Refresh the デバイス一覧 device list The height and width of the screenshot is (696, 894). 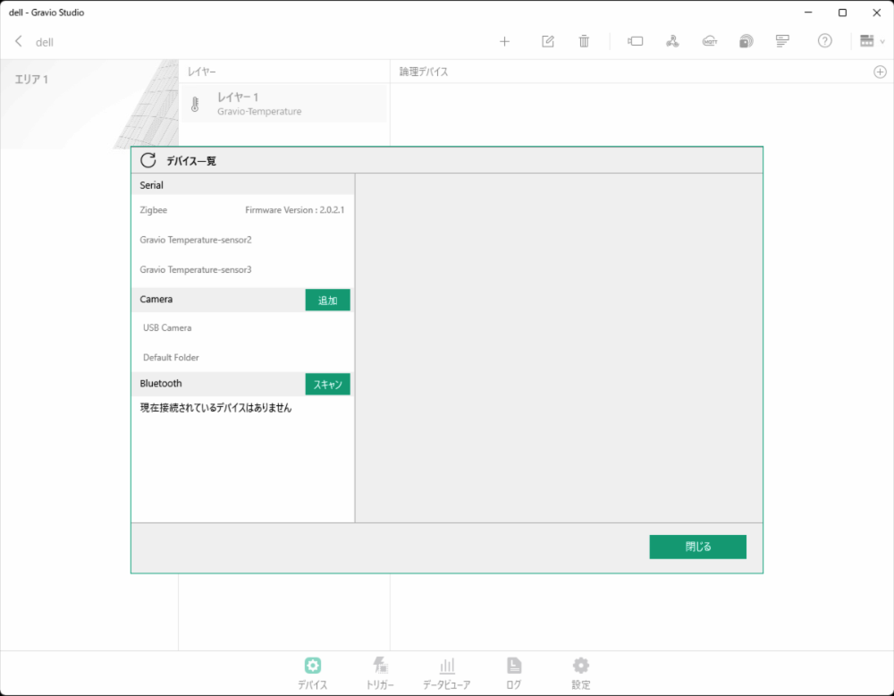[148, 160]
